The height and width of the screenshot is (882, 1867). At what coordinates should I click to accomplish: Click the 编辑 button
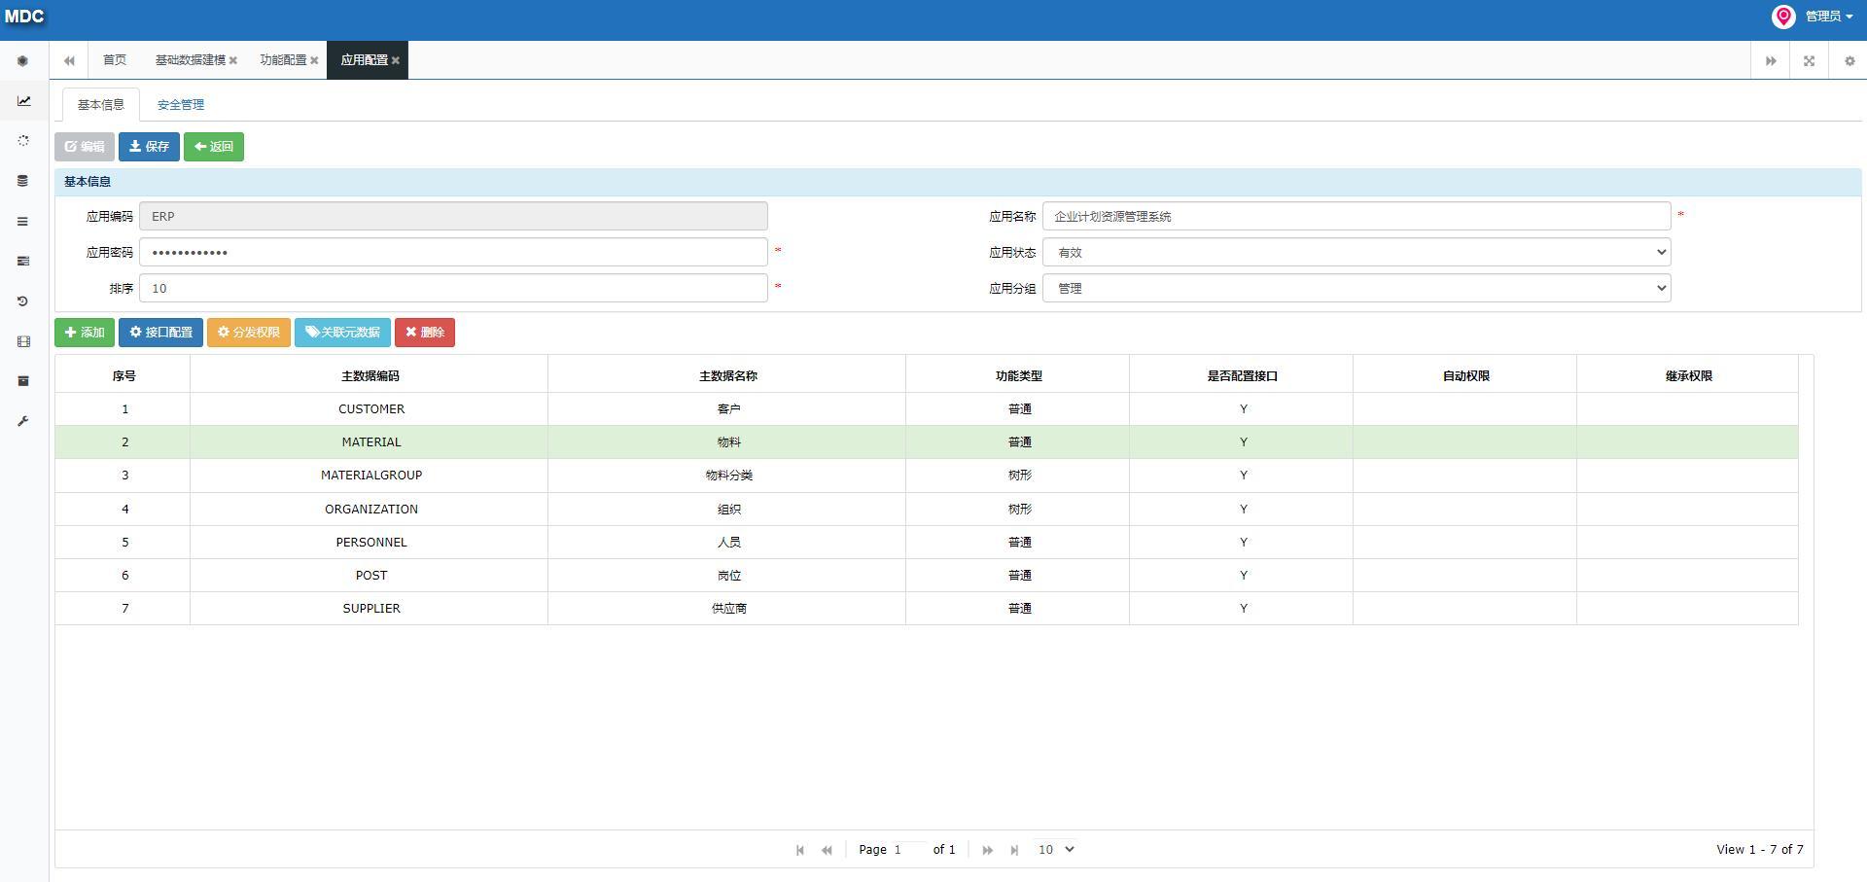point(85,147)
